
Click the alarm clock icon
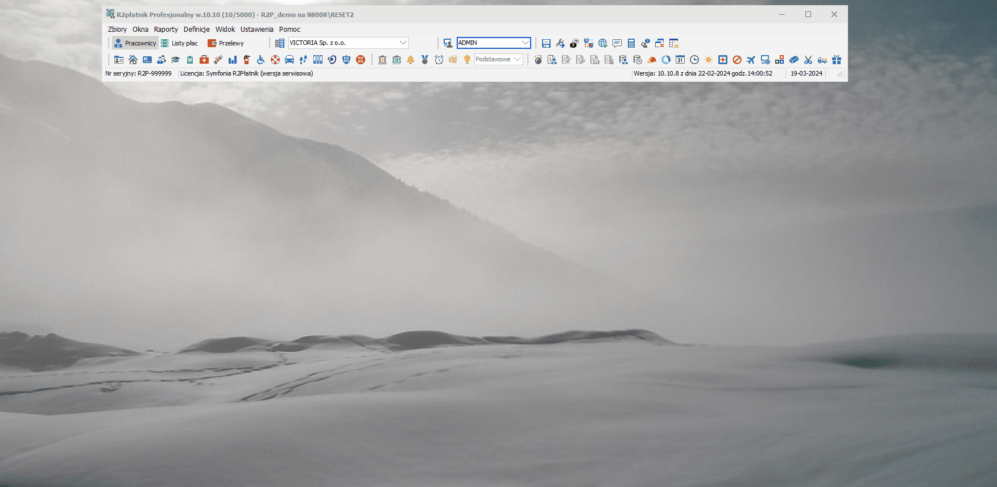coord(439,60)
